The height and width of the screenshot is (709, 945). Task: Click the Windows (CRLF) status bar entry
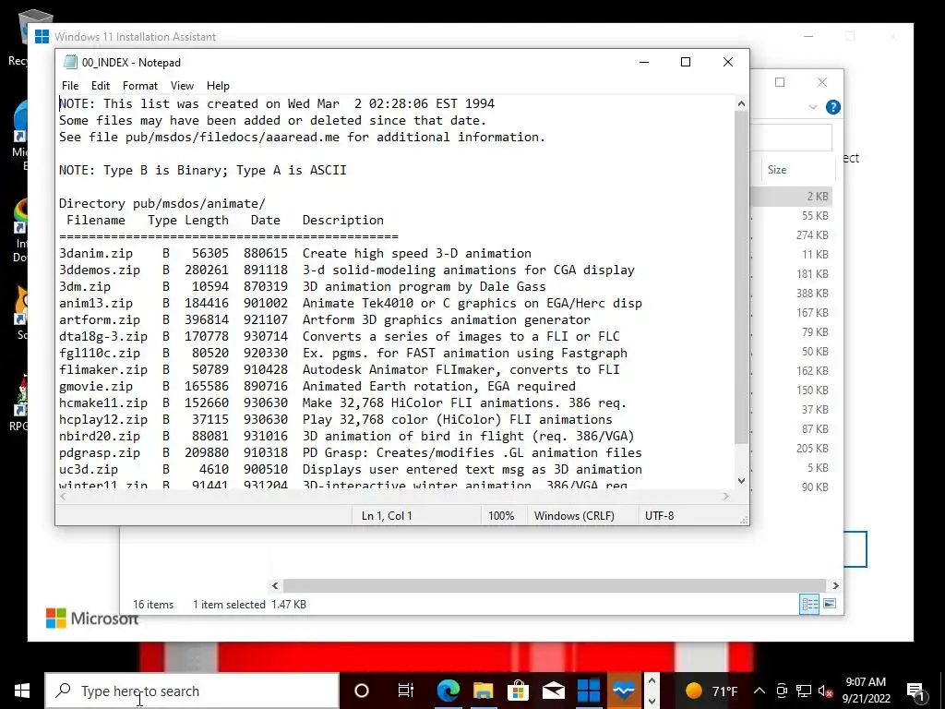pyautogui.click(x=574, y=516)
